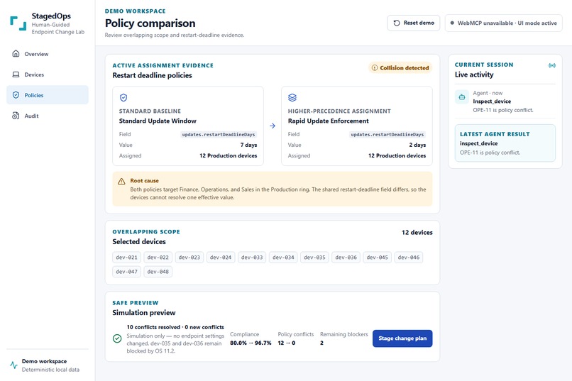Click Simulation preview heading

tap(144, 313)
